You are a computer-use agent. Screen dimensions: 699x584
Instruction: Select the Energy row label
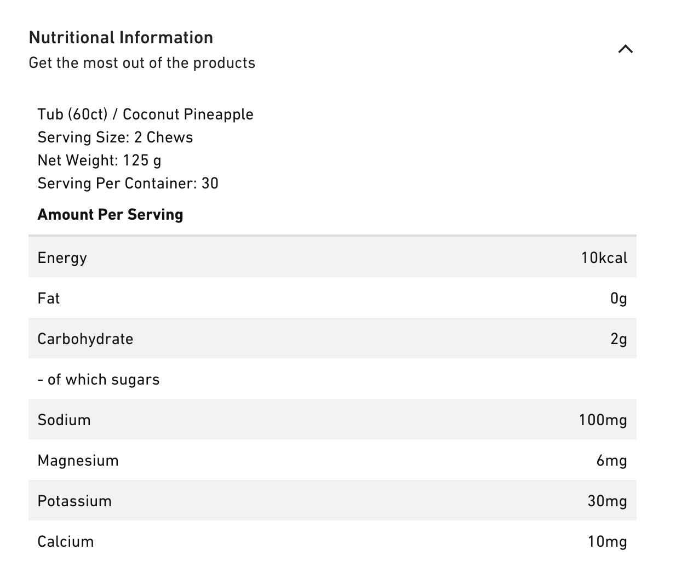tap(62, 258)
